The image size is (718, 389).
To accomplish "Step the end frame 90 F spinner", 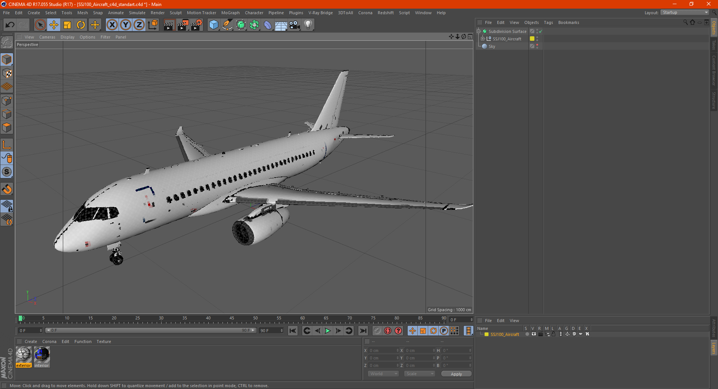I will tap(282, 331).
